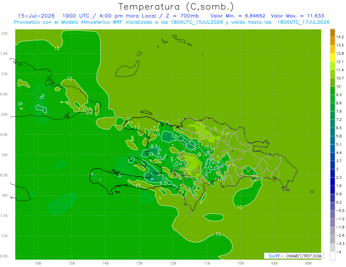This screenshot has height=267, width=346.
Task: Click the 20N latitude axis label
Action: coord(5,115)
